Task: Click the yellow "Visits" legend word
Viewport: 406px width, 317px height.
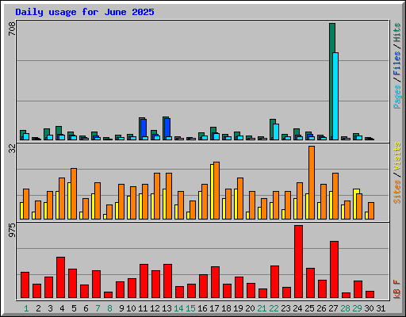Action: click(x=397, y=157)
